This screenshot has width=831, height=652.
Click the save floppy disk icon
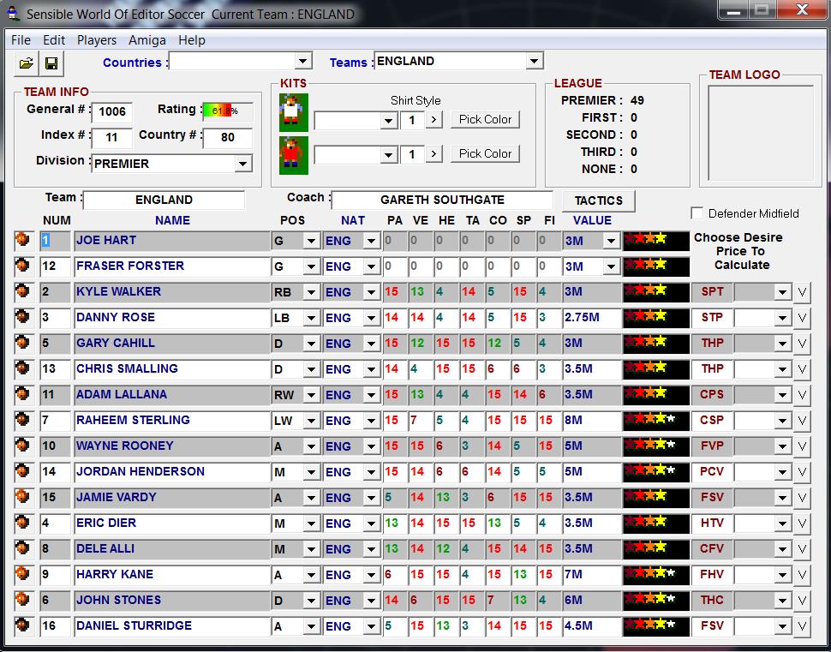tap(51, 63)
